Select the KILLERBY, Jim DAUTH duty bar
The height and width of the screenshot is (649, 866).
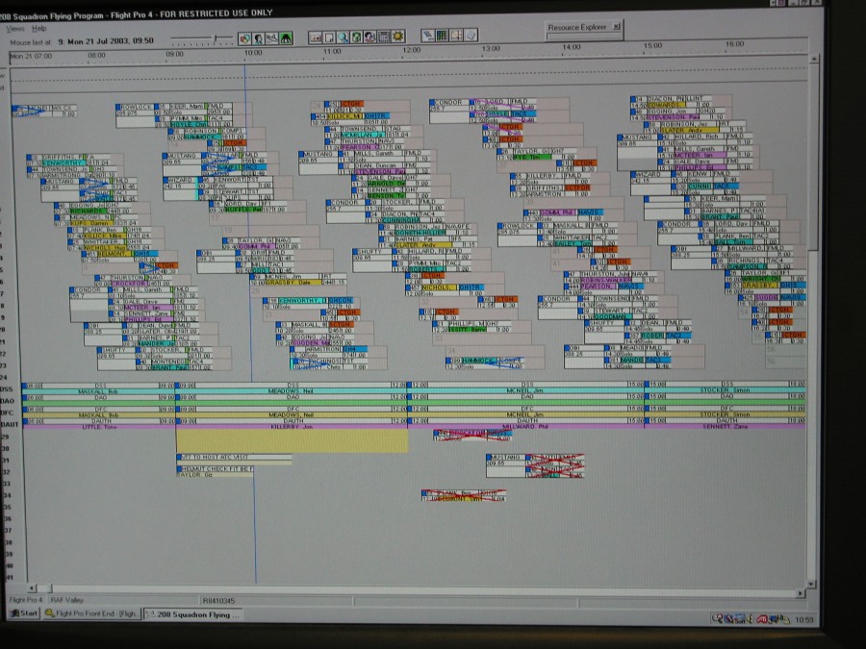click(292, 425)
